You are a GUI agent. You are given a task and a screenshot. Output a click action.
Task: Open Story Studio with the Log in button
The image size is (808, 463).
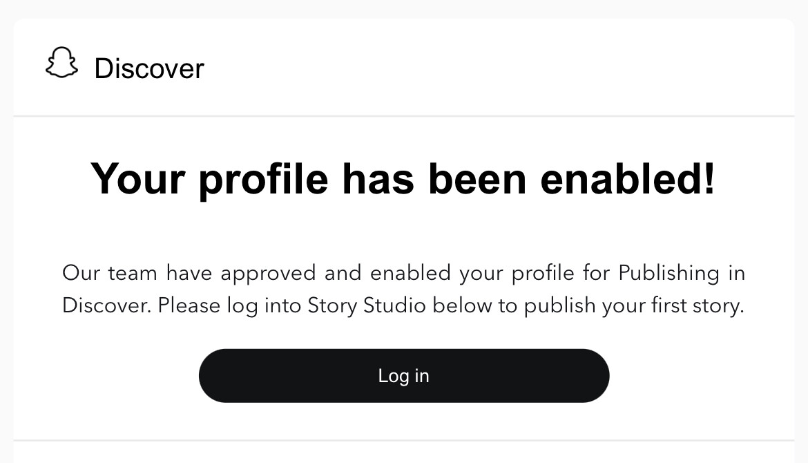pyautogui.click(x=404, y=376)
